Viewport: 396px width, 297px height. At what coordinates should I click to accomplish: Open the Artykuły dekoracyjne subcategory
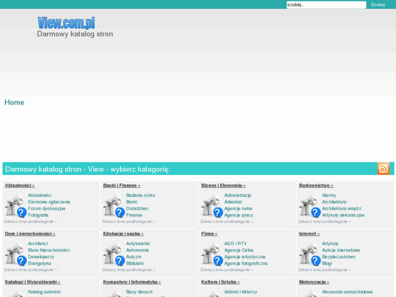coord(343,215)
